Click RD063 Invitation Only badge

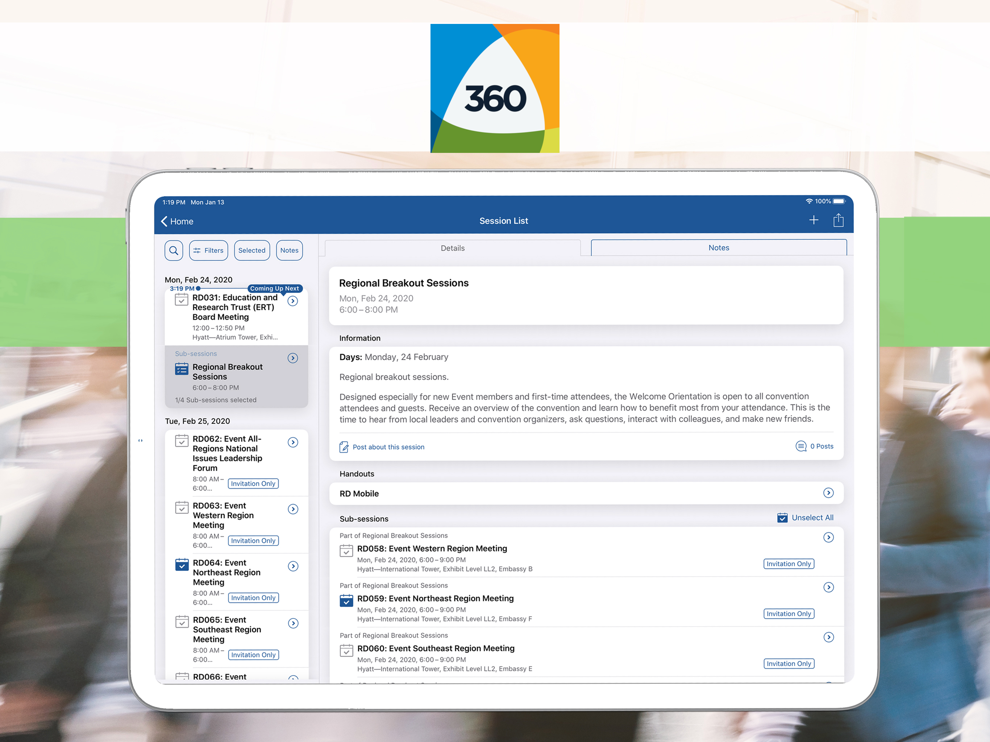click(253, 541)
